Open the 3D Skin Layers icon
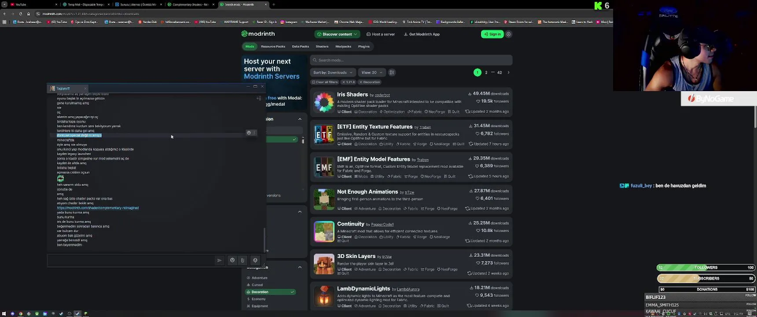This screenshot has width=757, height=317. click(x=324, y=264)
